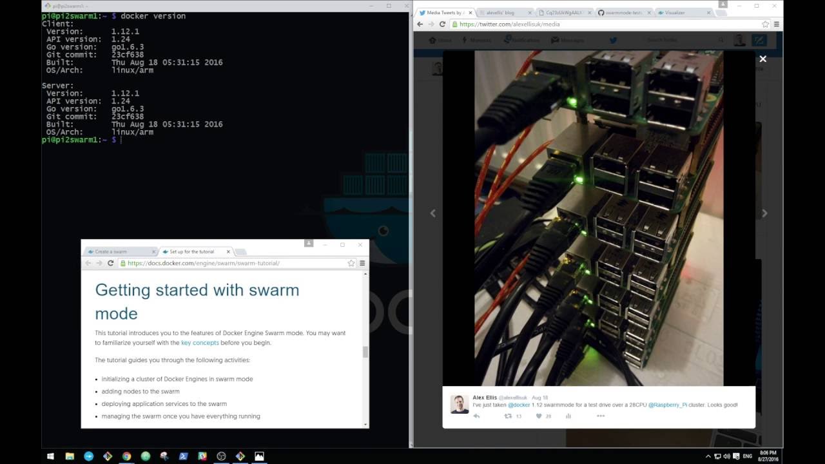The image size is (825, 464).
Task: Click Back in the docs browser window
Action: (88, 263)
